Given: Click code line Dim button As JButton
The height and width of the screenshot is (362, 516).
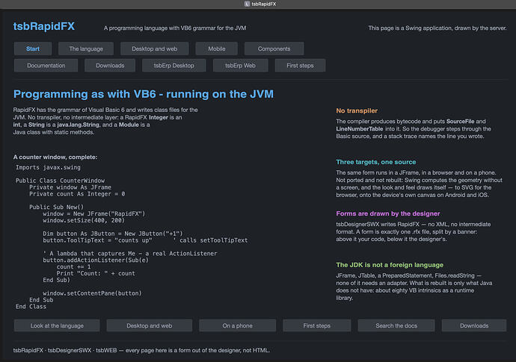Looking at the screenshot, I should point(112,234).
